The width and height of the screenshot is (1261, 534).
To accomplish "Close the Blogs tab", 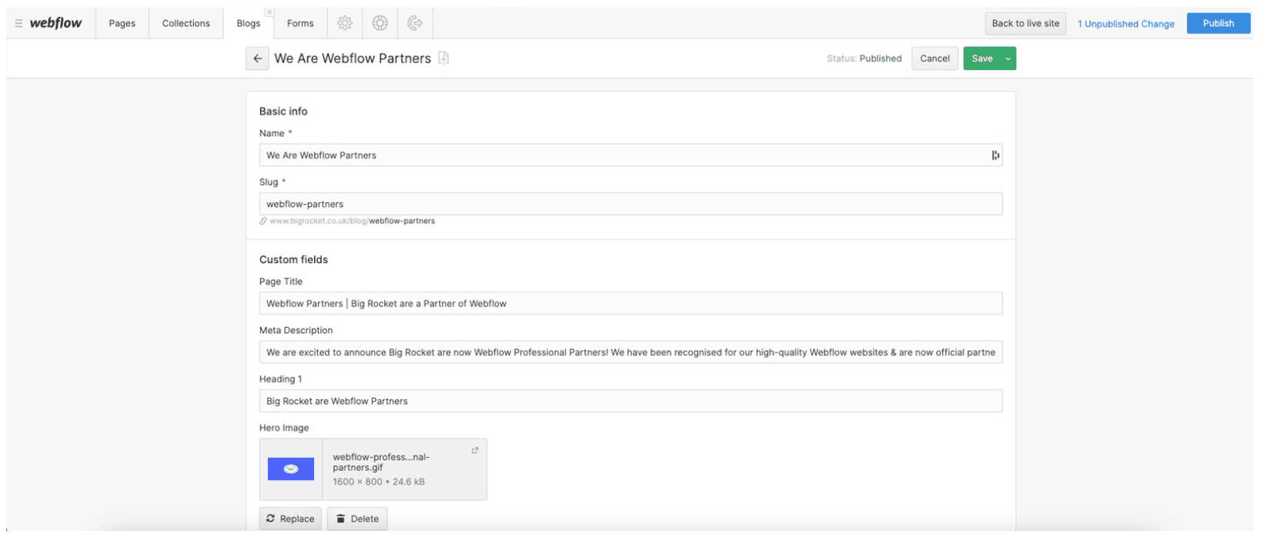I will [269, 12].
